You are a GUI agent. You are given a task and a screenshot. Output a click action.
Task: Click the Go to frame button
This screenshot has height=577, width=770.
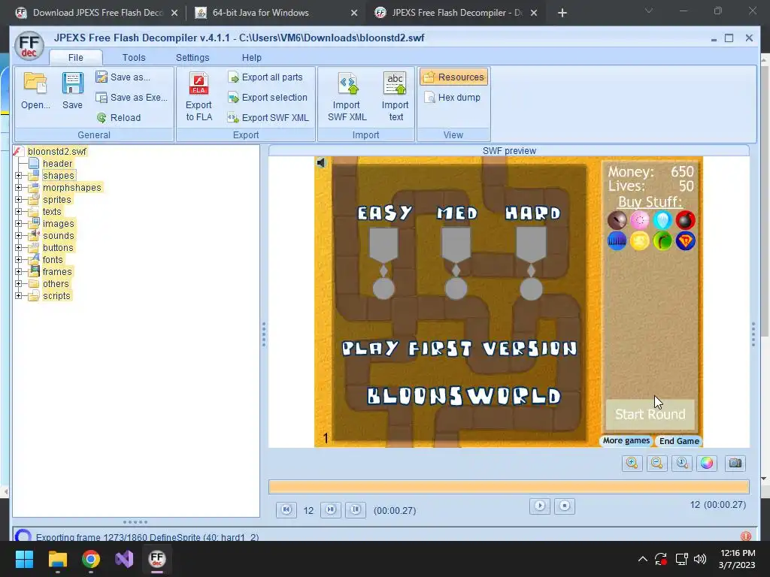pos(356,510)
